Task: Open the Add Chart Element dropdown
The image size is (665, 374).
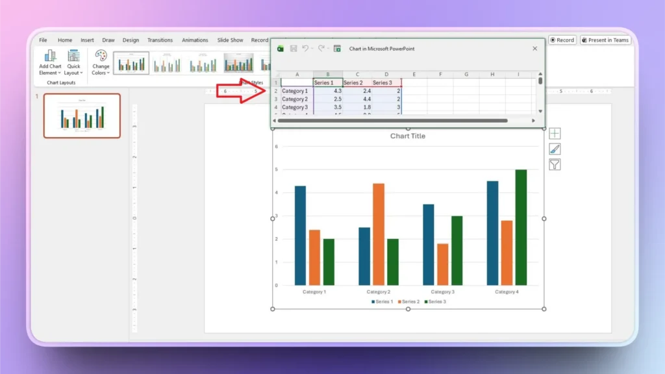Action: tap(50, 63)
